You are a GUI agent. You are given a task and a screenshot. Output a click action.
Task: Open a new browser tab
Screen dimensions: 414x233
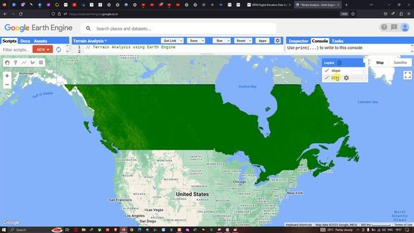pyautogui.click(x=347, y=5)
